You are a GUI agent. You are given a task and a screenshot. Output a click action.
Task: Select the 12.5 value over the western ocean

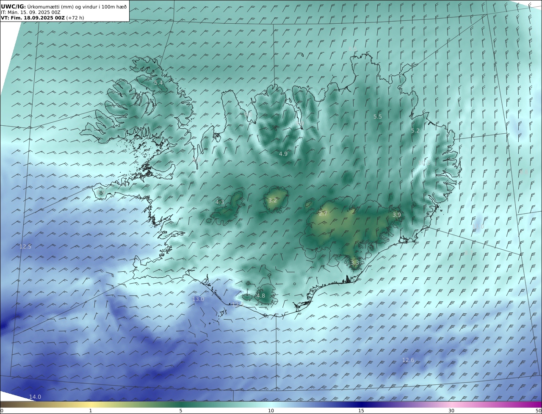(x=25, y=246)
